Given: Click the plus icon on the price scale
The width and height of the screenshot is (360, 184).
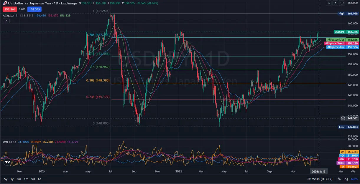Looking at the screenshot, I should (x=343, y=118).
